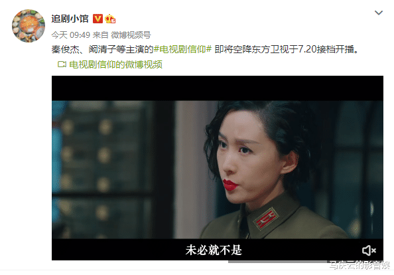Click the orange V verified badge
Viewport: 394px width, 275px height.
(x=98, y=19)
